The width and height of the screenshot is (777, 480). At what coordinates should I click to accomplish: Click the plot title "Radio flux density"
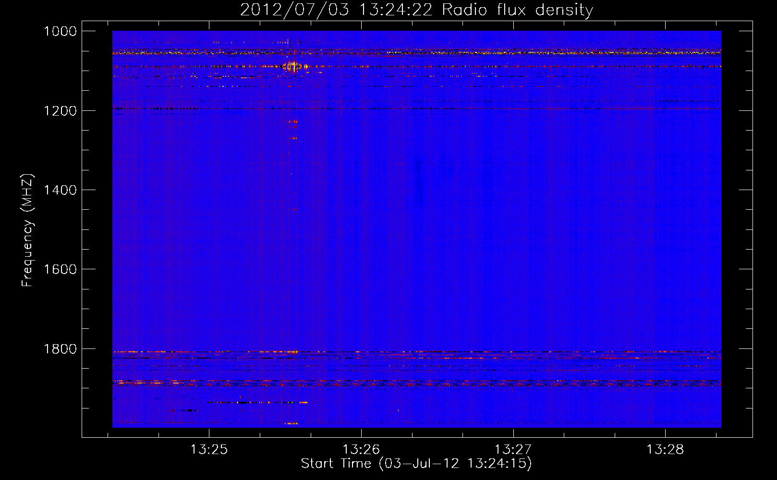click(x=518, y=10)
